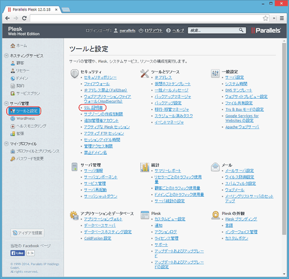The image size is (289, 279).
Task: Open the バックアップマネージャ link
Action: (x=173, y=97)
